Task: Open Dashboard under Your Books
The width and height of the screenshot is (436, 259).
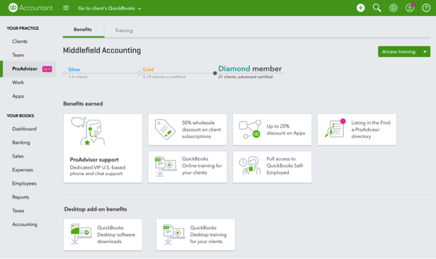Action: [x=24, y=129]
